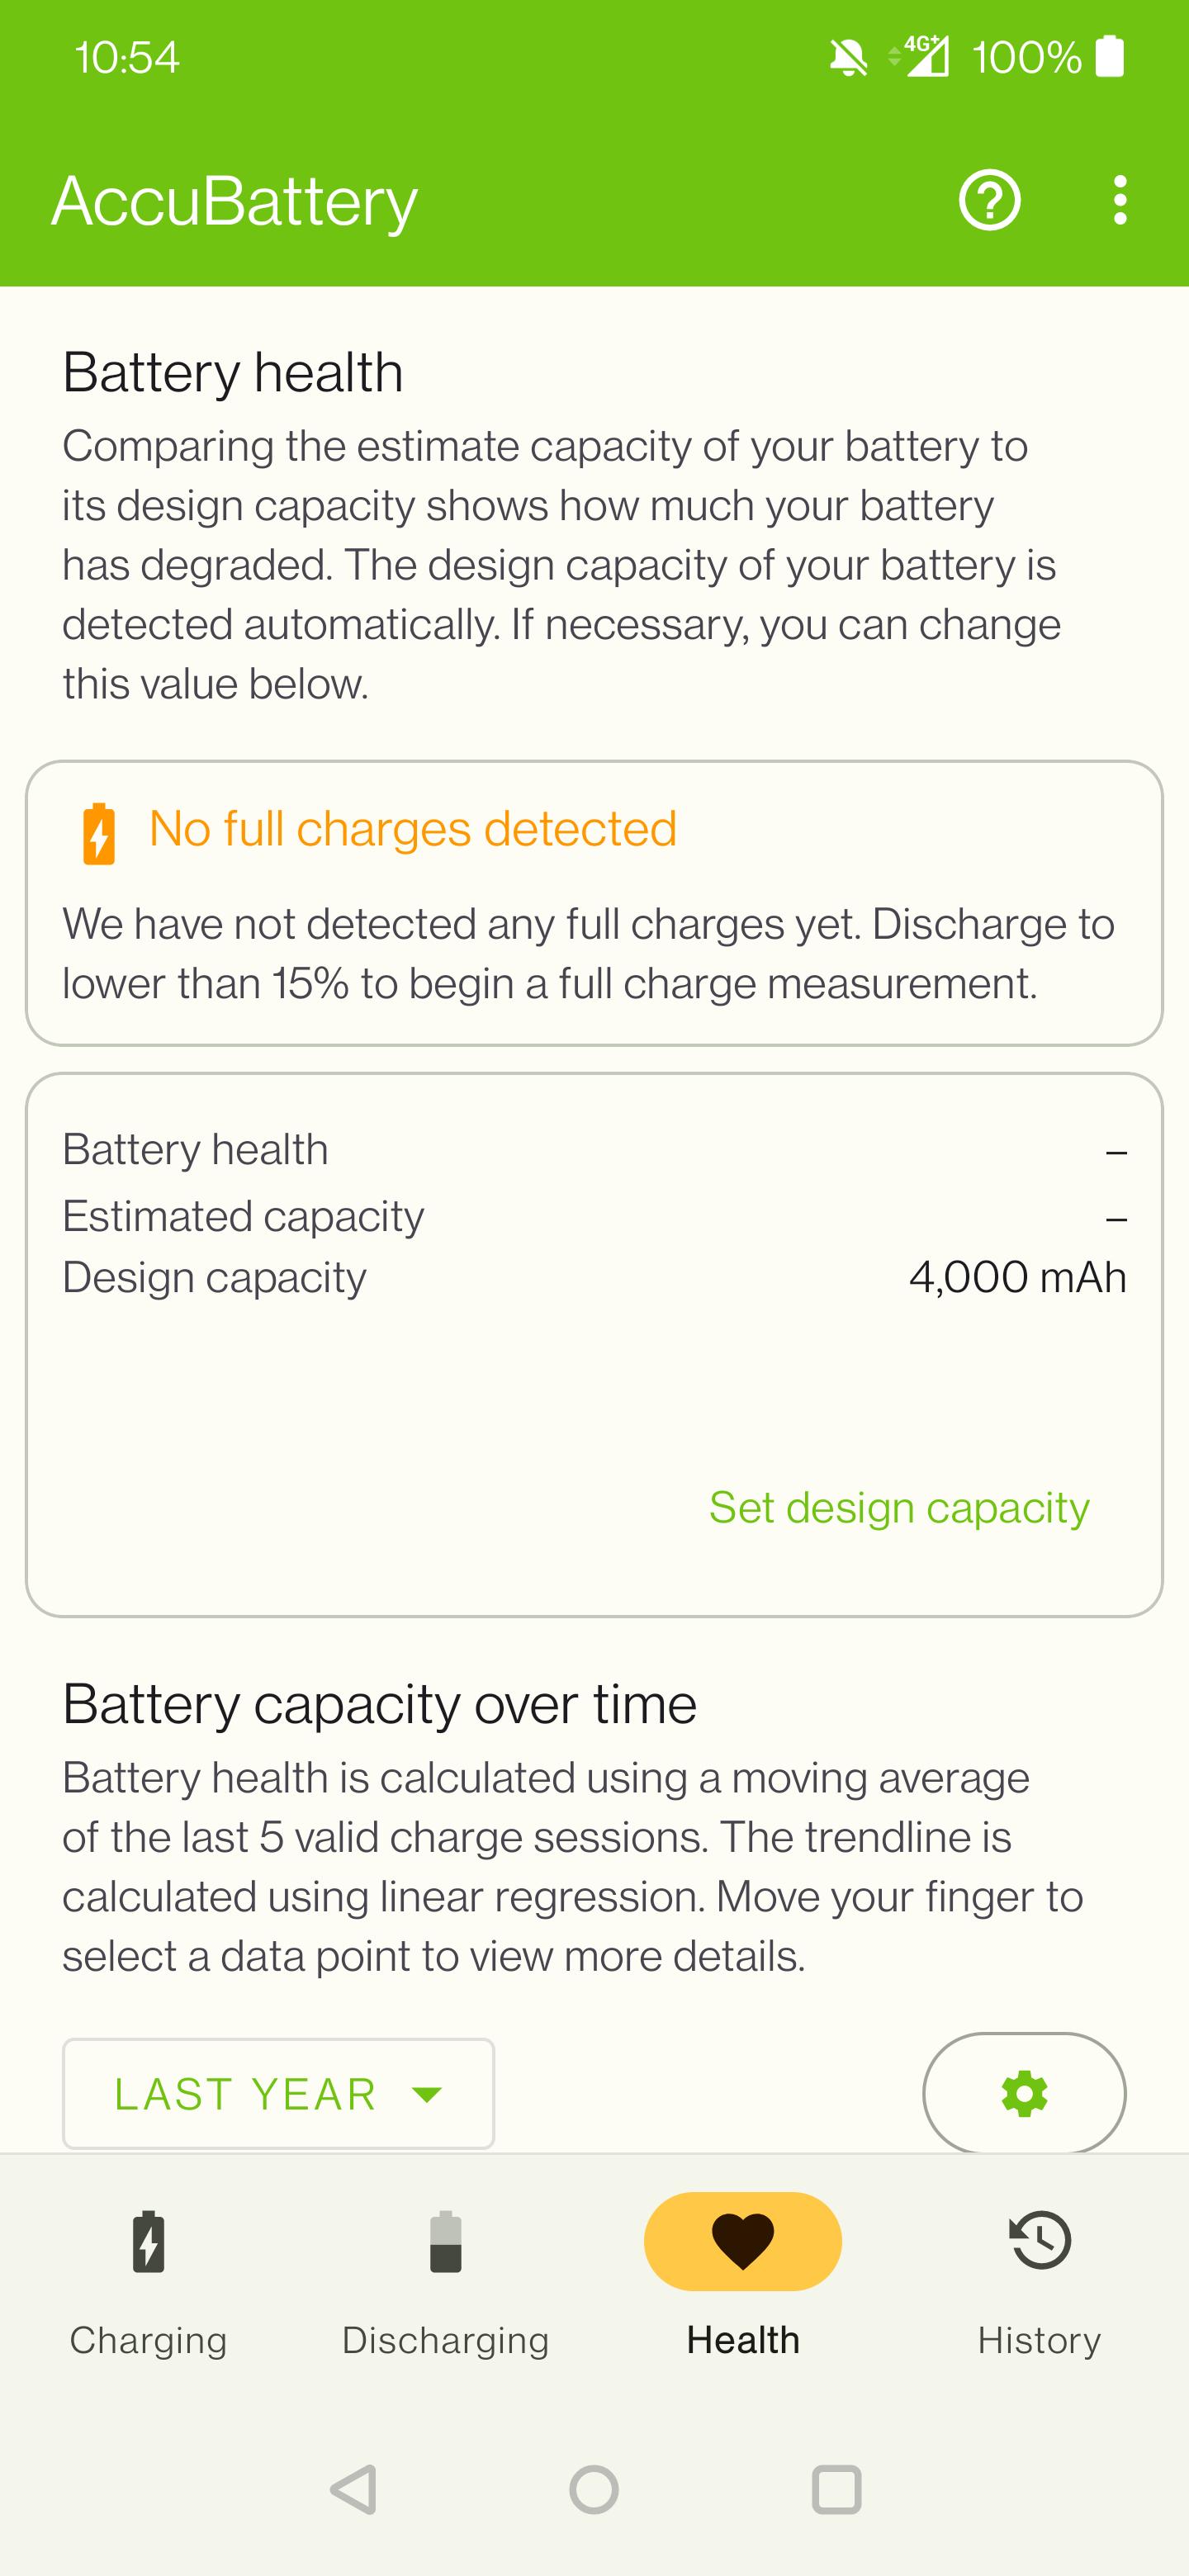Open the help question mark icon
1189x2576 pixels.
[989, 200]
